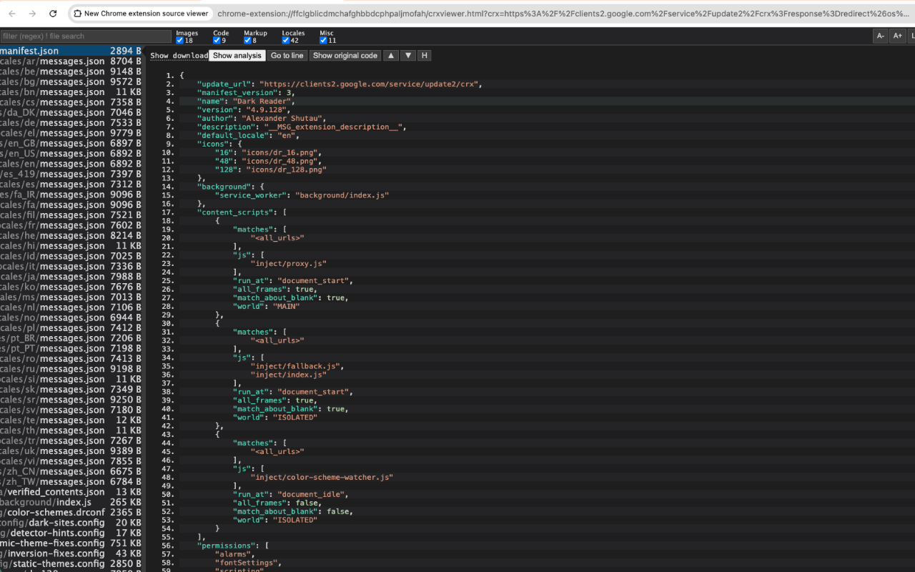
Task: Click the extension puzzle icon in address bar
Action: click(x=78, y=14)
